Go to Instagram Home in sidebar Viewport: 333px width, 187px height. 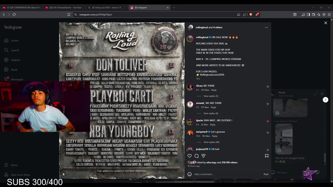point(11,41)
